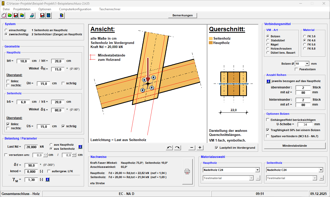Click the Mindestabstände button

click(x=294, y=146)
